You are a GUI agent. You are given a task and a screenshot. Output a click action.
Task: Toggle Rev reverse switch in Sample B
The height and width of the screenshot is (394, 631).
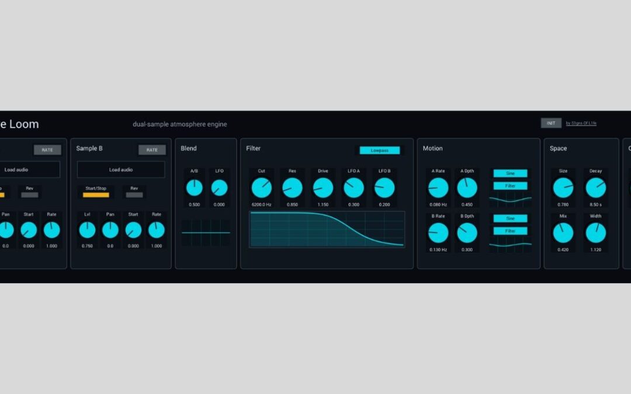point(134,194)
